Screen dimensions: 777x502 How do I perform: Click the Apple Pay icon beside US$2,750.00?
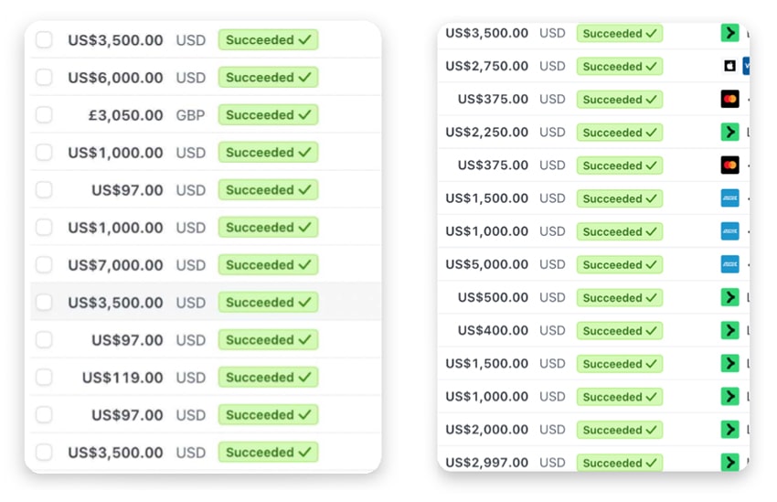pos(729,66)
